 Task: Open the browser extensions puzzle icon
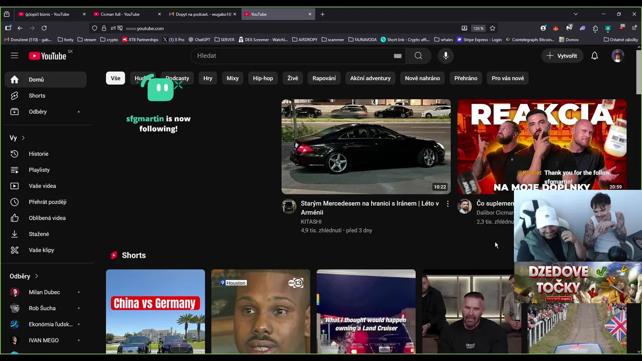point(595,28)
